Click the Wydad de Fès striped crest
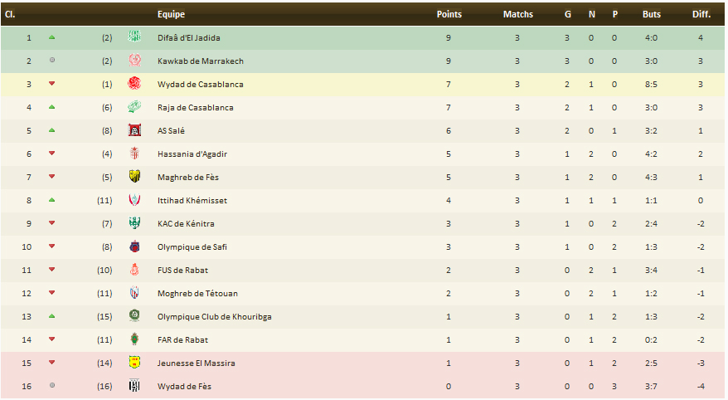This screenshot has width=728, height=400. [134, 386]
